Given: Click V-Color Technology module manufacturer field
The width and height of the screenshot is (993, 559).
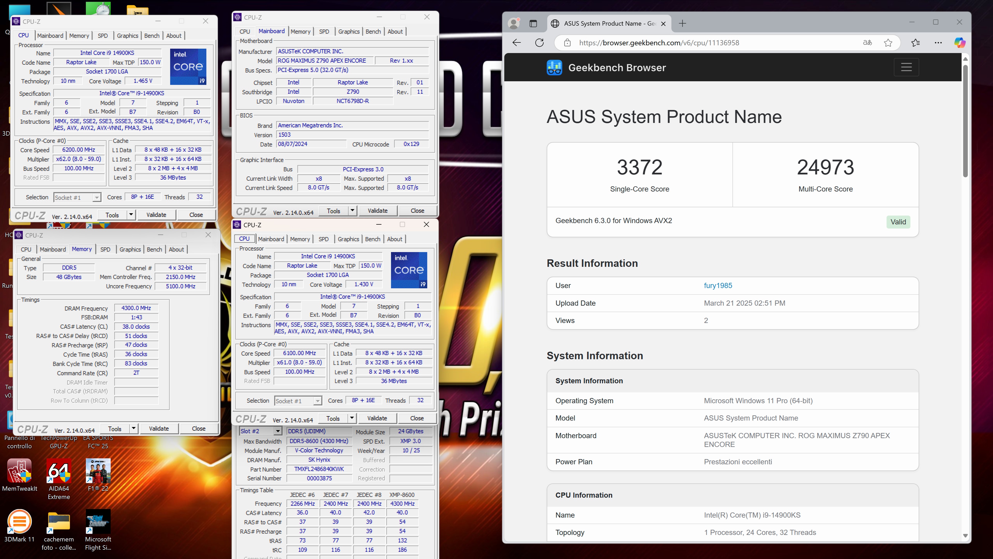Looking at the screenshot, I should pyautogui.click(x=319, y=450).
